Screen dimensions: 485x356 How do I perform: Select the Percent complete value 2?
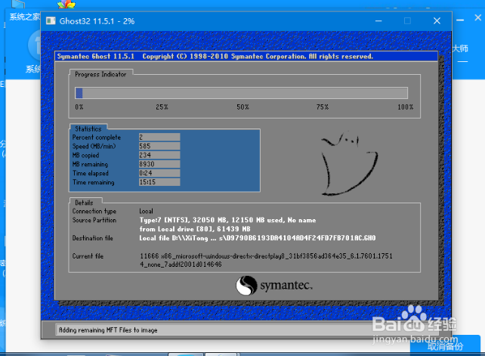point(159,137)
